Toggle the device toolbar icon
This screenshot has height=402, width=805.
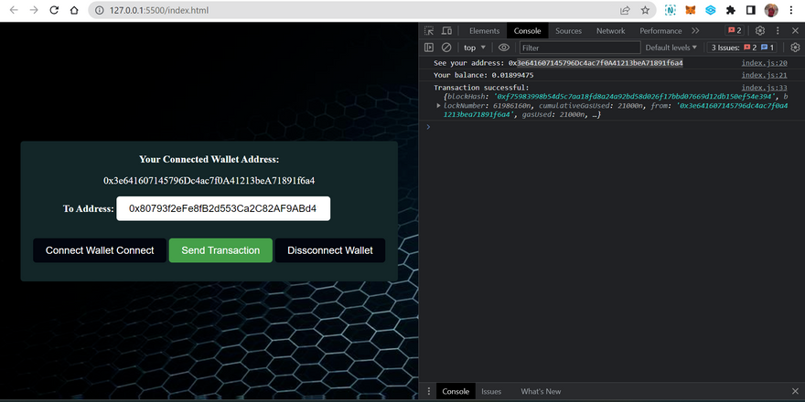[x=446, y=30]
